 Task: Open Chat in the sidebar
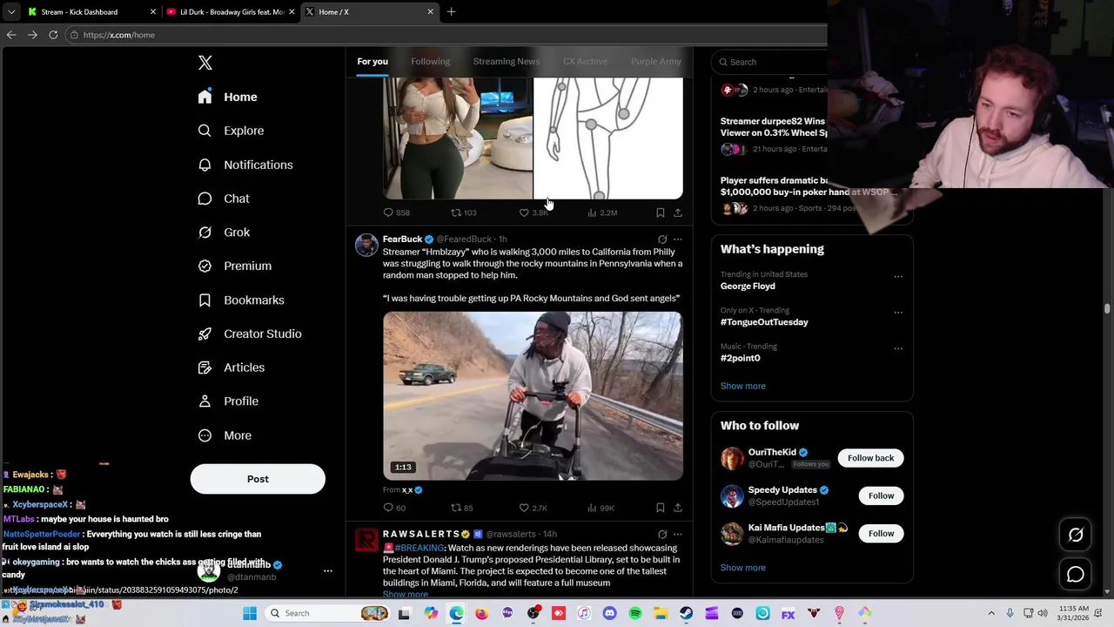(224, 199)
